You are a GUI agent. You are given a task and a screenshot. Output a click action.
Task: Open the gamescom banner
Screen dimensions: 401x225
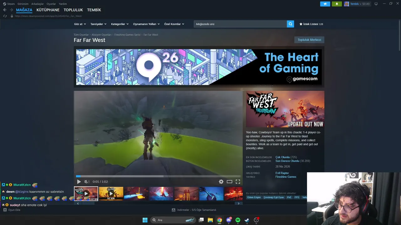tap(199, 67)
